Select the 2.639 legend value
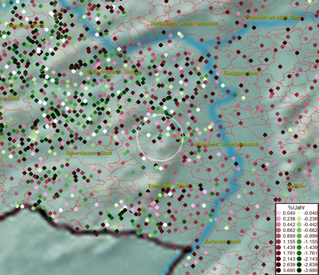 point(289,264)
